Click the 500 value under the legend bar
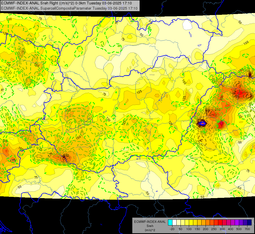 [x=239, y=229]
